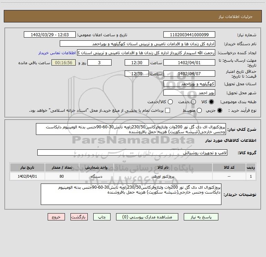
Task: Open buyer contact info link اطلاعات تماس خریدار
Action: pos(57,53)
